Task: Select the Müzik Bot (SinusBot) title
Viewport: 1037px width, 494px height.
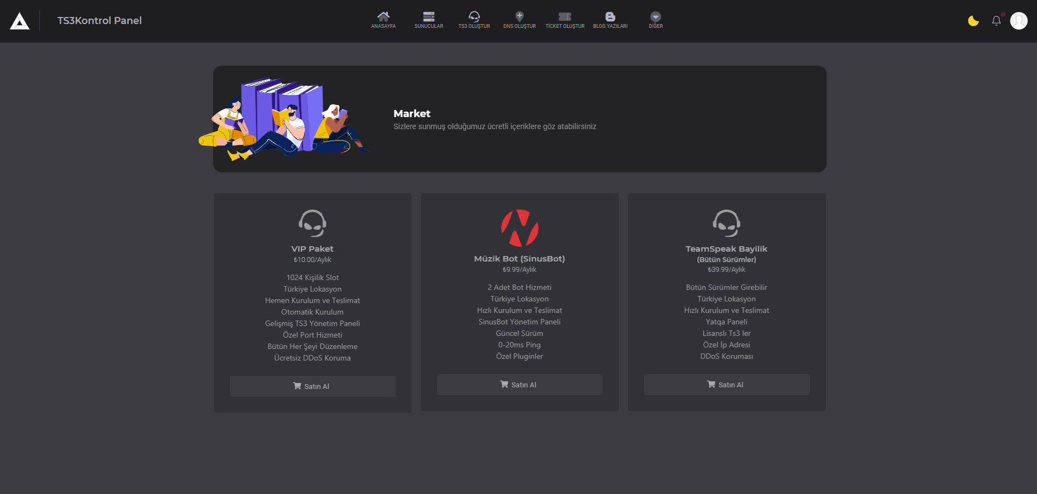Action: pyautogui.click(x=519, y=259)
